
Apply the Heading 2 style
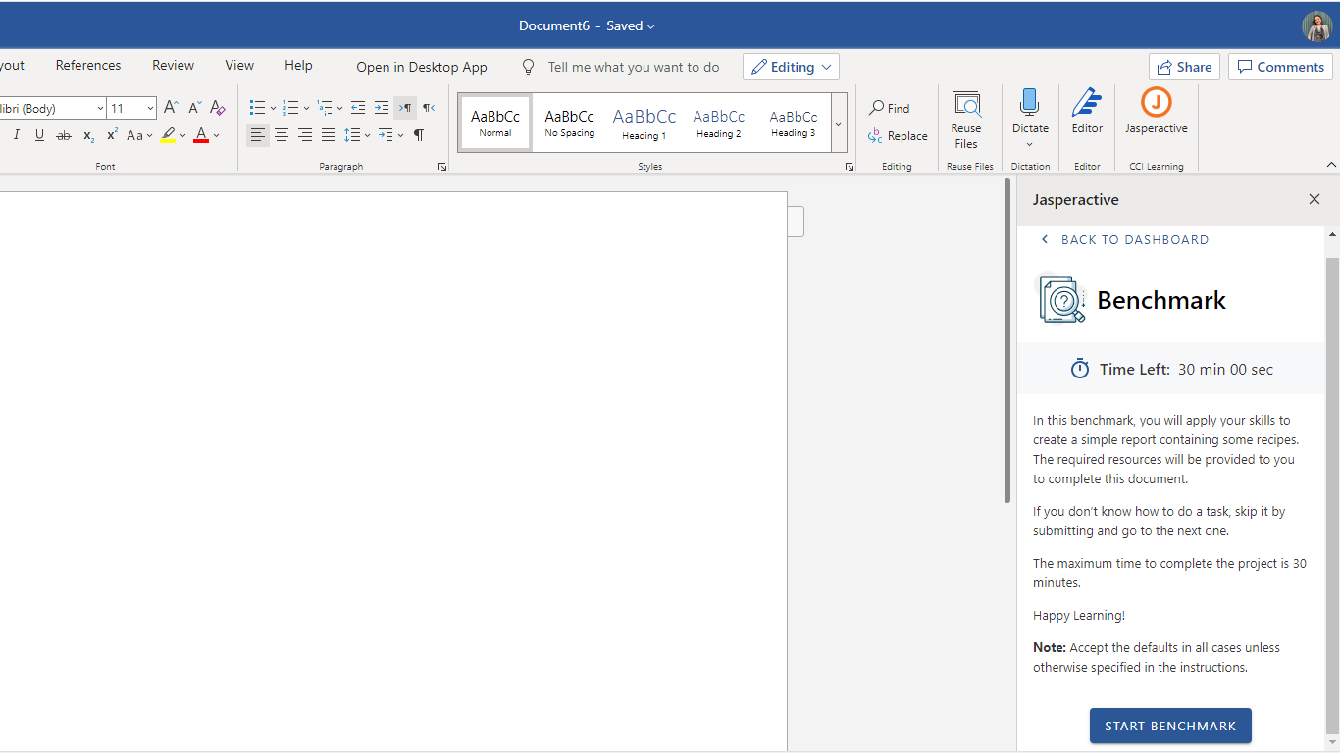pyautogui.click(x=719, y=123)
